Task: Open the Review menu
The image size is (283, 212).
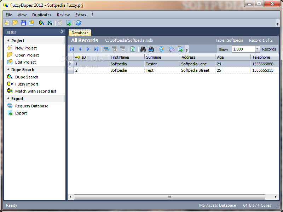Action: [x=63, y=15]
